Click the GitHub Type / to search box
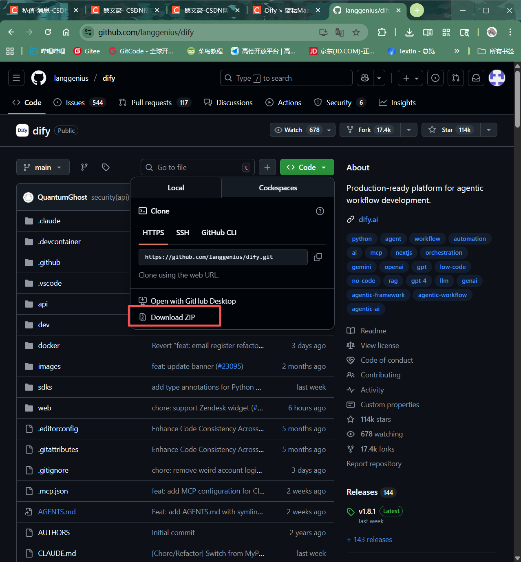 [286, 78]
